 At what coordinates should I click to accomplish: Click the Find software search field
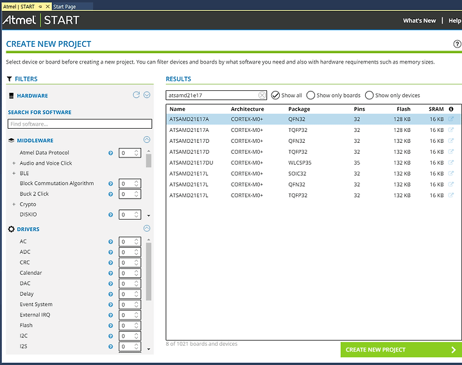(80, 124)
